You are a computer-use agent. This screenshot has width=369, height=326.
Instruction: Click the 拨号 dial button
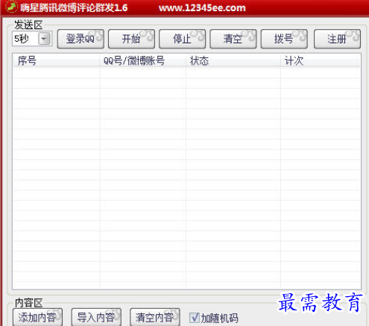coord(284,39)
